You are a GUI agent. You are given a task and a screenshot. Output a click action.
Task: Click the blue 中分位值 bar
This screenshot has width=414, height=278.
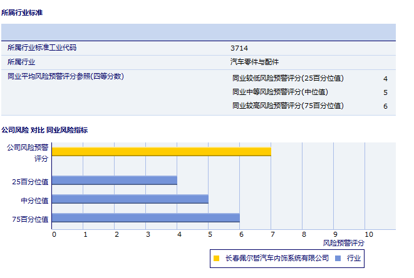(x=130, y=199)
